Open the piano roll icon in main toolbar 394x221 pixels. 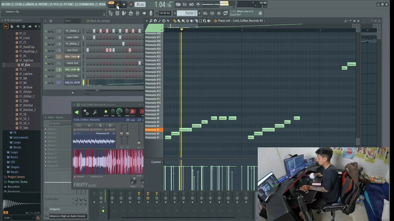click(x=124, y=13)
